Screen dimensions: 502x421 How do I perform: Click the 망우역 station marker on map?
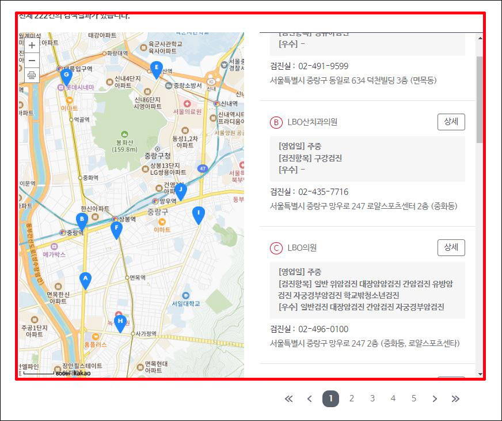tap(155, 201)
